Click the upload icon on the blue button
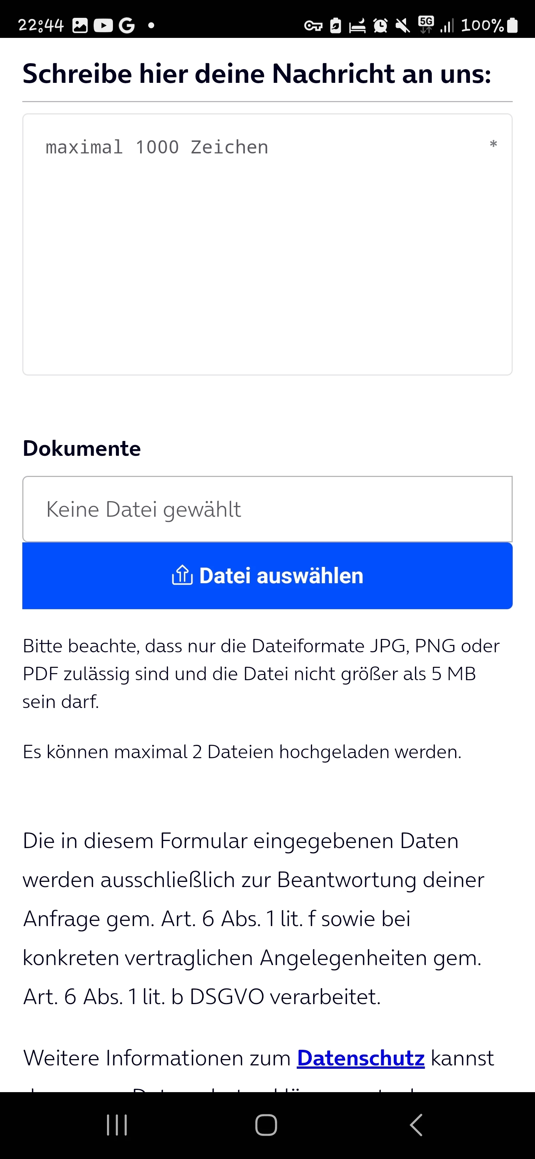Image resolution: width=535 pixels, height=1159 pixels. 182,575
